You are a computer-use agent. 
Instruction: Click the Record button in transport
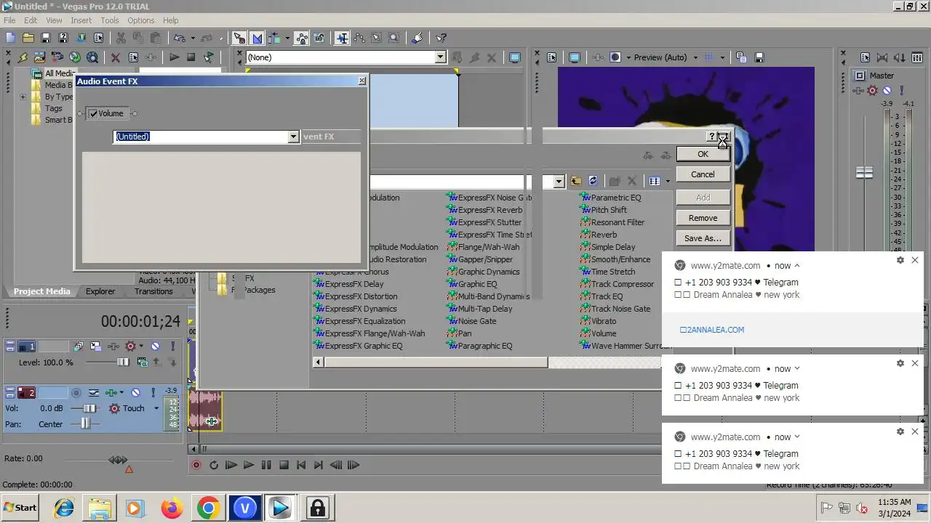pos(196,465)
